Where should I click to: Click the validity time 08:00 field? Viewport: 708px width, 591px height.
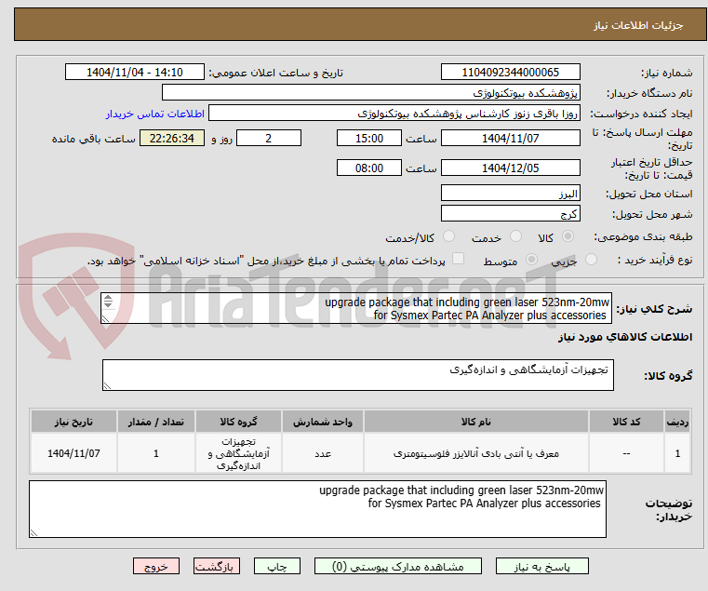[369, 168]
